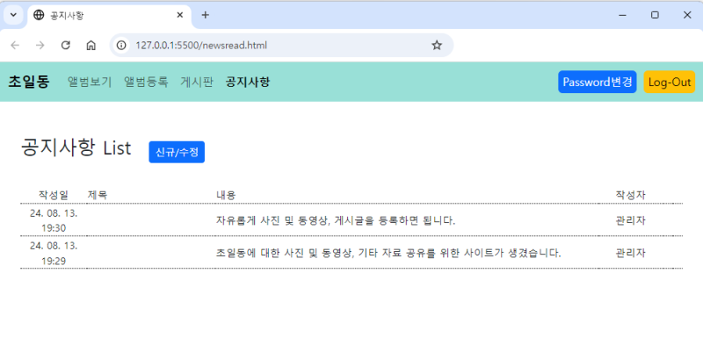Viewport: 703px width, 345px height.
Task: Click the Password변경 button
Action: (x=598, y=82)
